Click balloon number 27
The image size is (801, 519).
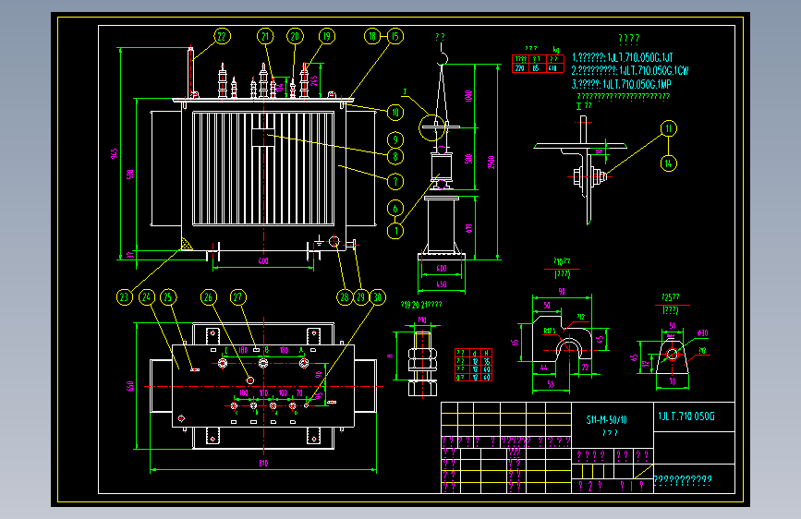pos(238,297)
